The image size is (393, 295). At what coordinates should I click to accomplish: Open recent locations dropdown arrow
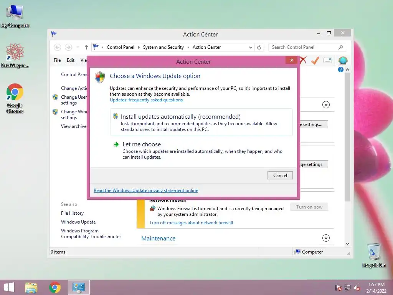(78, 47)
